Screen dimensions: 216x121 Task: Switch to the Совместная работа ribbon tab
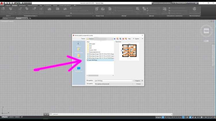click(x=65, y=5)
